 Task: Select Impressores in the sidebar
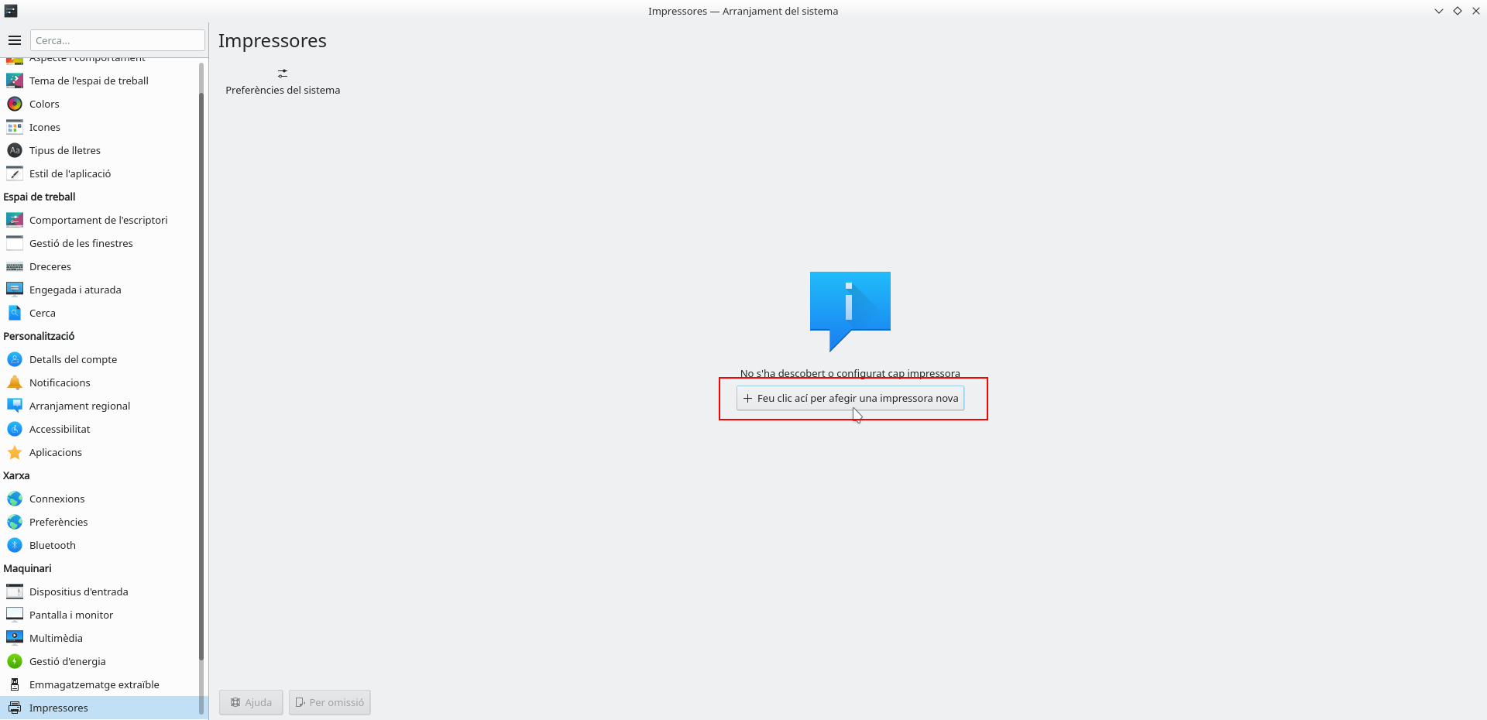coord(59,708)
